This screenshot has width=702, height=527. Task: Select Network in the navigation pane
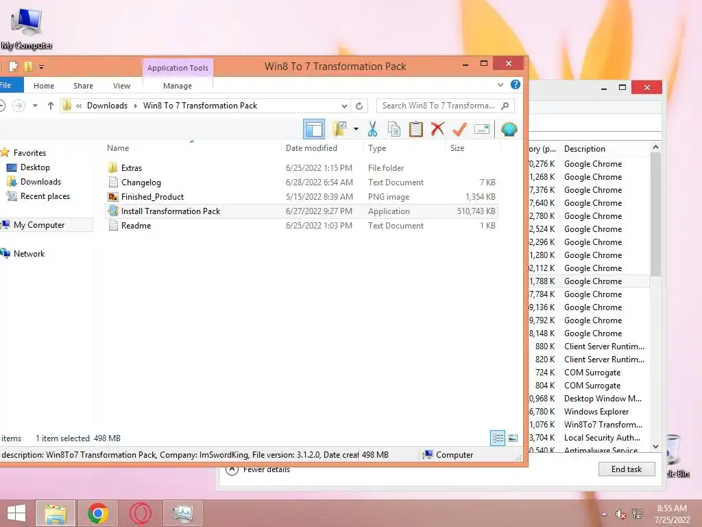point(29,254)
